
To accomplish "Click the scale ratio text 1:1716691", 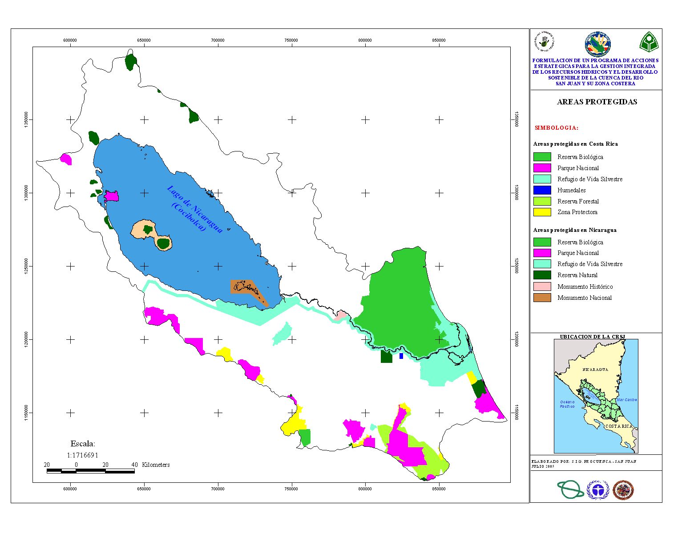I will tap(83, 455).
